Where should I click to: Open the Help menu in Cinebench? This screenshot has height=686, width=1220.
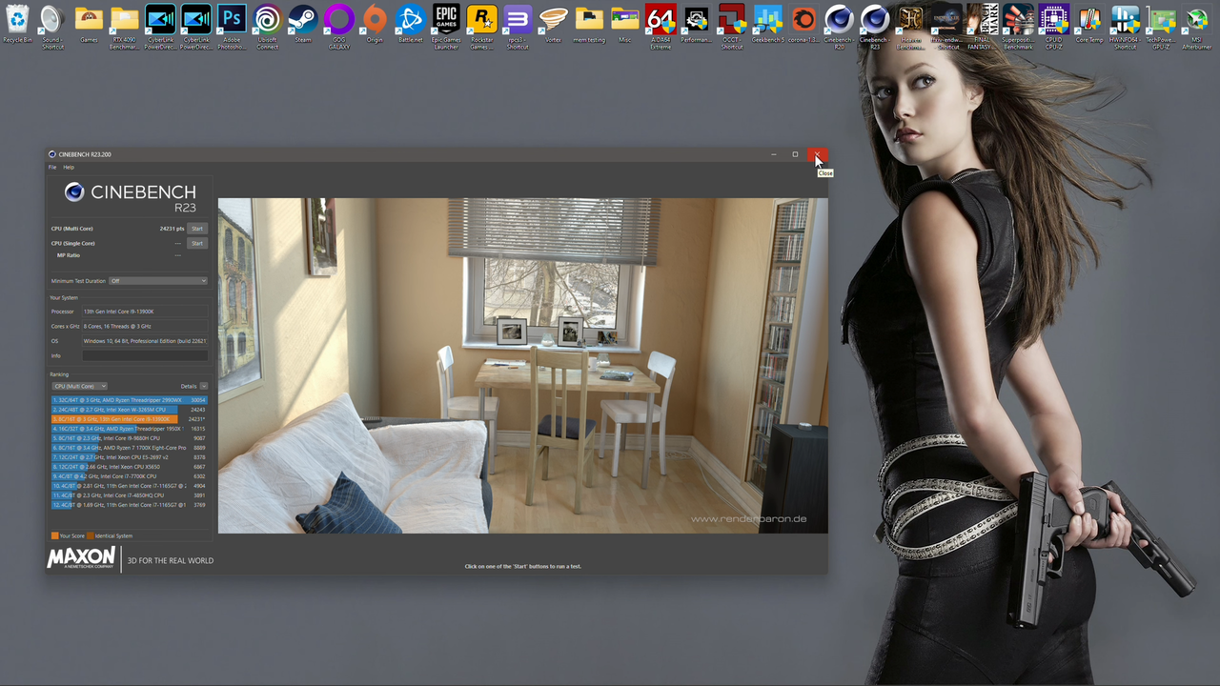pyautogui.click(x=69, y=167)
